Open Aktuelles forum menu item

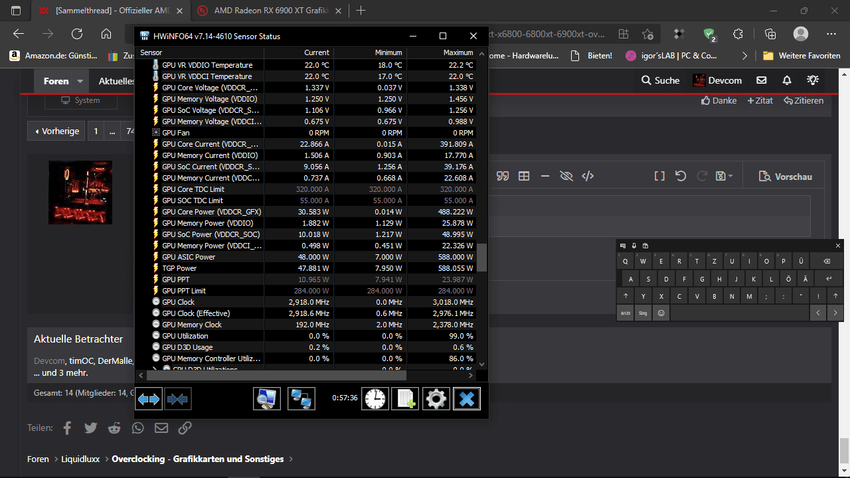click(x=117, y=81)
